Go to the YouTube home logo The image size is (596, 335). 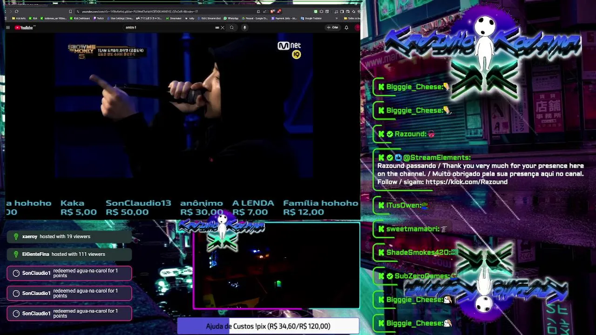pos(24,27)
